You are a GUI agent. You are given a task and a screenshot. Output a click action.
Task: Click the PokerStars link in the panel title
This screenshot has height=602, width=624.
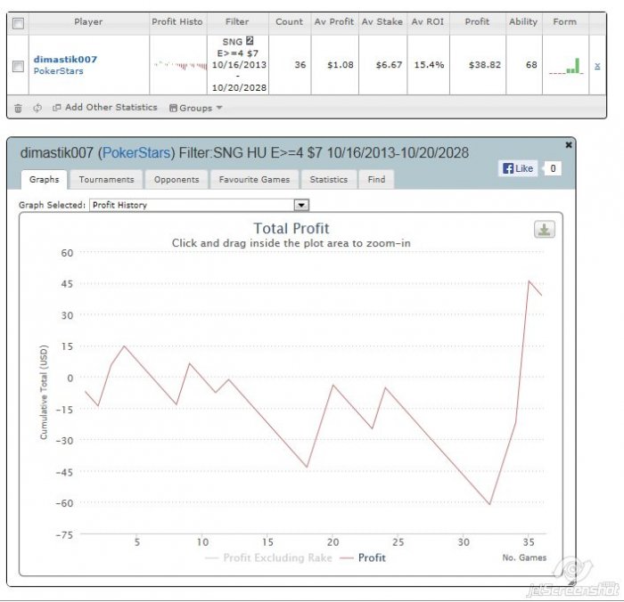[136, 152]
